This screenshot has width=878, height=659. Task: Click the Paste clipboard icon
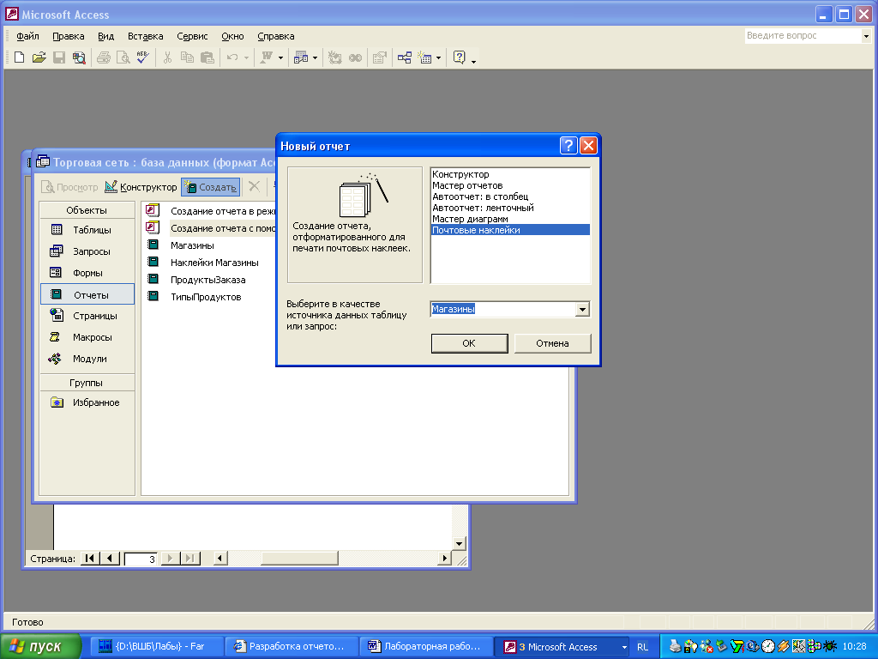coord(207,57)
